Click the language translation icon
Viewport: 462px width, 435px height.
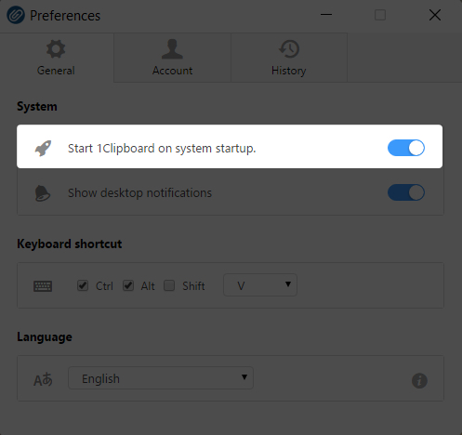tap(43, 379)
